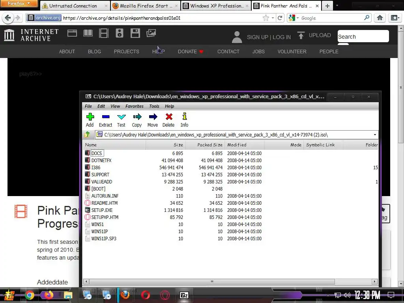Click the red Delete icon
The height and width of the screenshot is (303, 404).
(169, 117)
